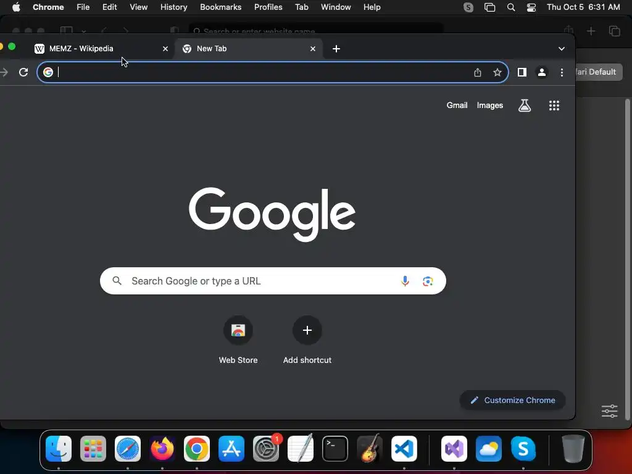Open TextEdit from the Dock
The image size is (632, 474).
click(x=301, y=449)
